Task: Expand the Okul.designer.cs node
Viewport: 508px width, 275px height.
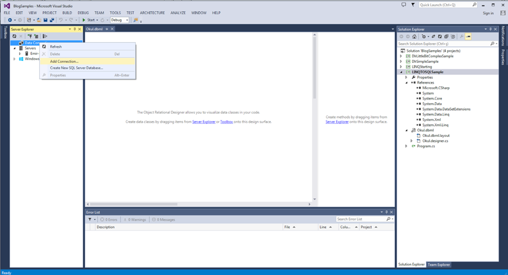Action: (411, 141)
